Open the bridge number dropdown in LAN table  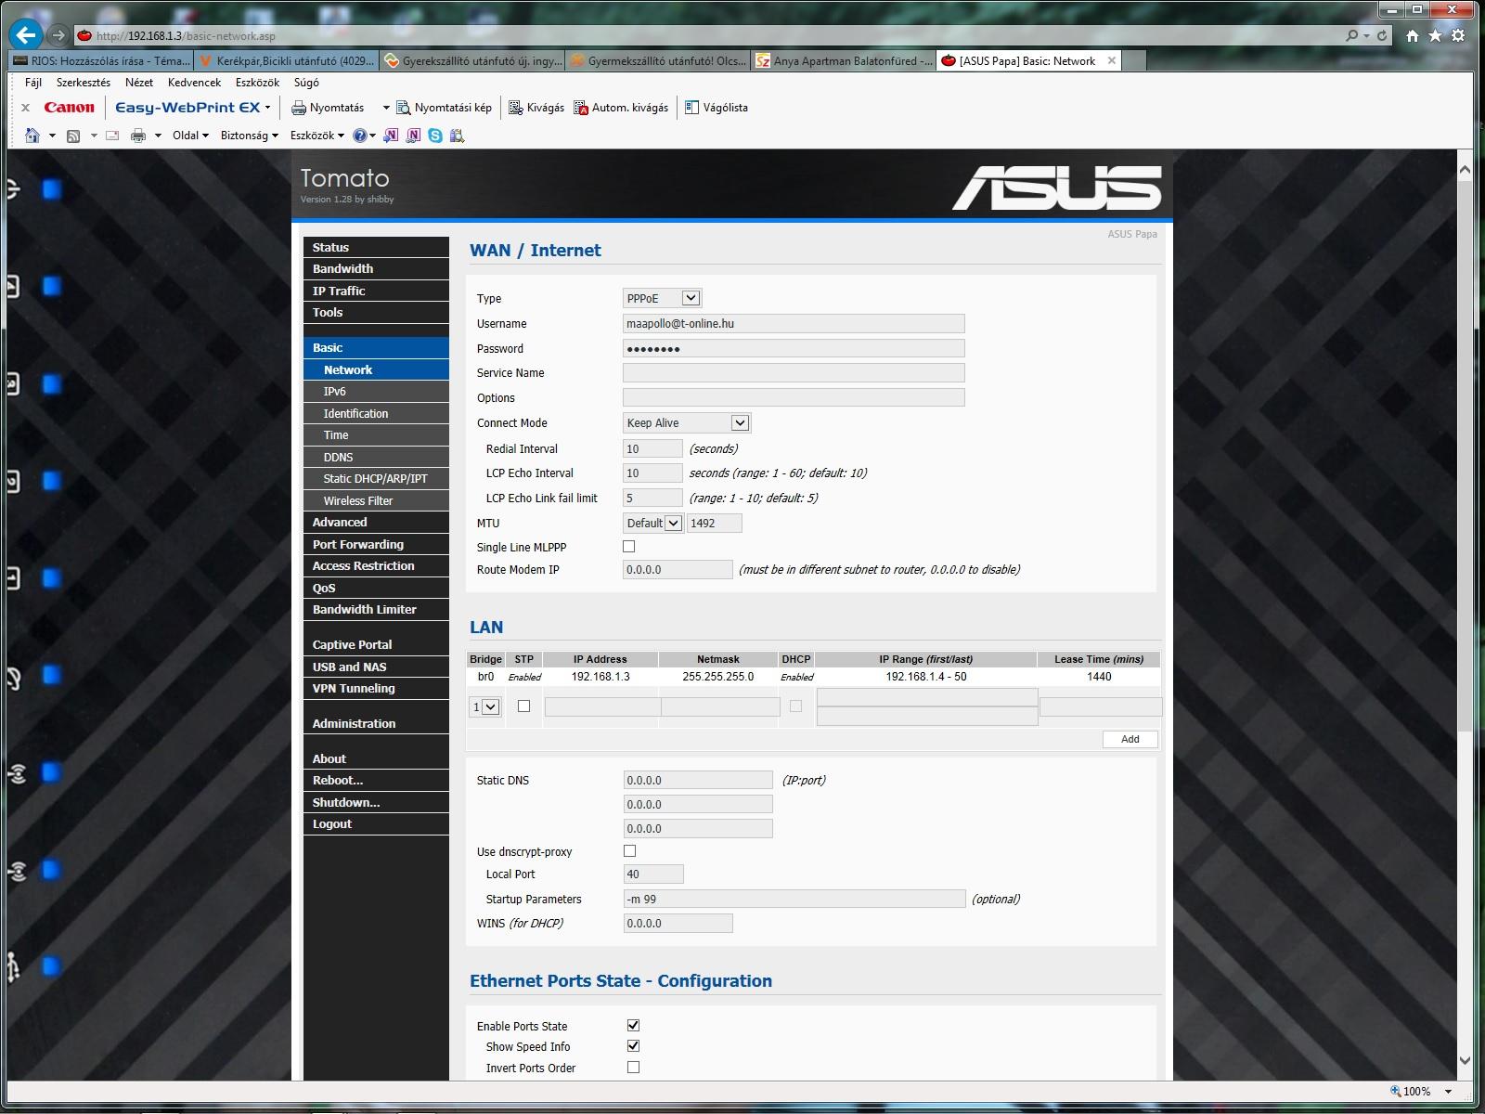pyautogui.click(x=485, y=707)
